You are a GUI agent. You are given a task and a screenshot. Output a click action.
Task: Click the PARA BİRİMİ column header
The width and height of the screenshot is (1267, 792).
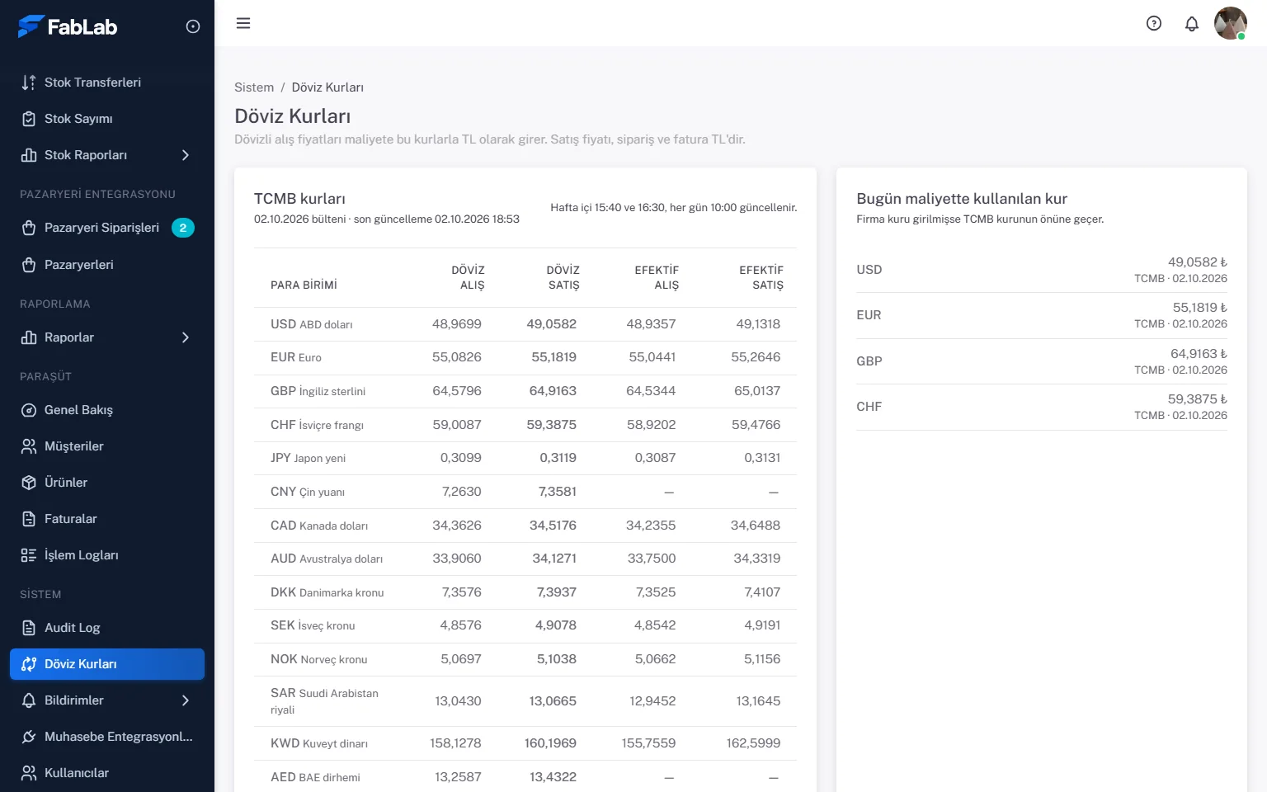tap(304, 285)
